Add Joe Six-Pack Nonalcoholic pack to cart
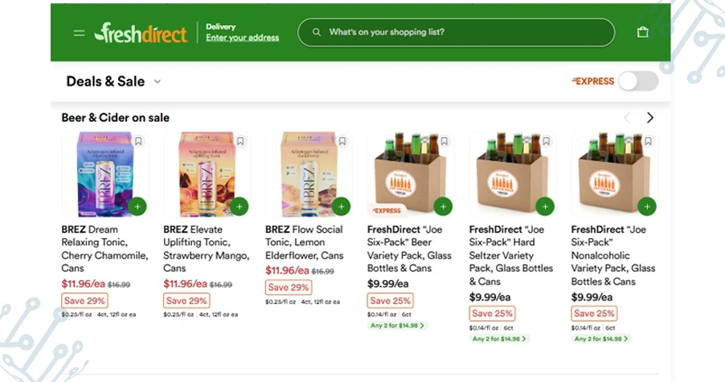The height and width of the screenshot is (382, 725). coord(647,206)
